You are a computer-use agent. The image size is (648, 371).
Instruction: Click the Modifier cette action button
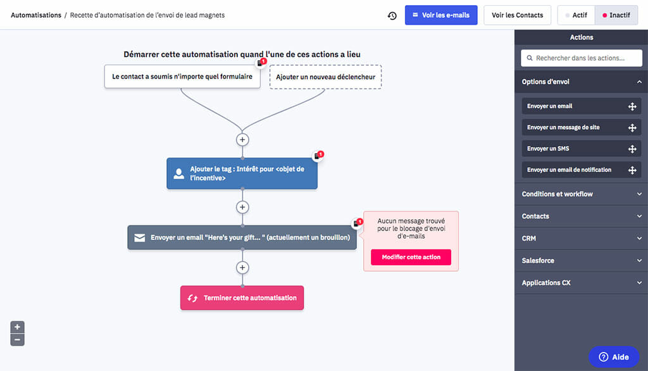(411, 257)
